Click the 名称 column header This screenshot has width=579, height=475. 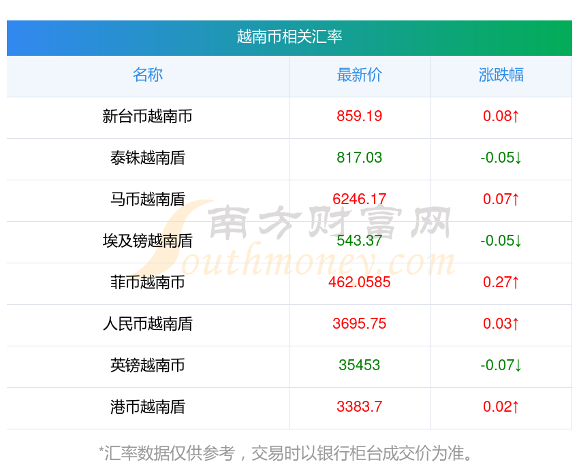(x=148, y=75)
